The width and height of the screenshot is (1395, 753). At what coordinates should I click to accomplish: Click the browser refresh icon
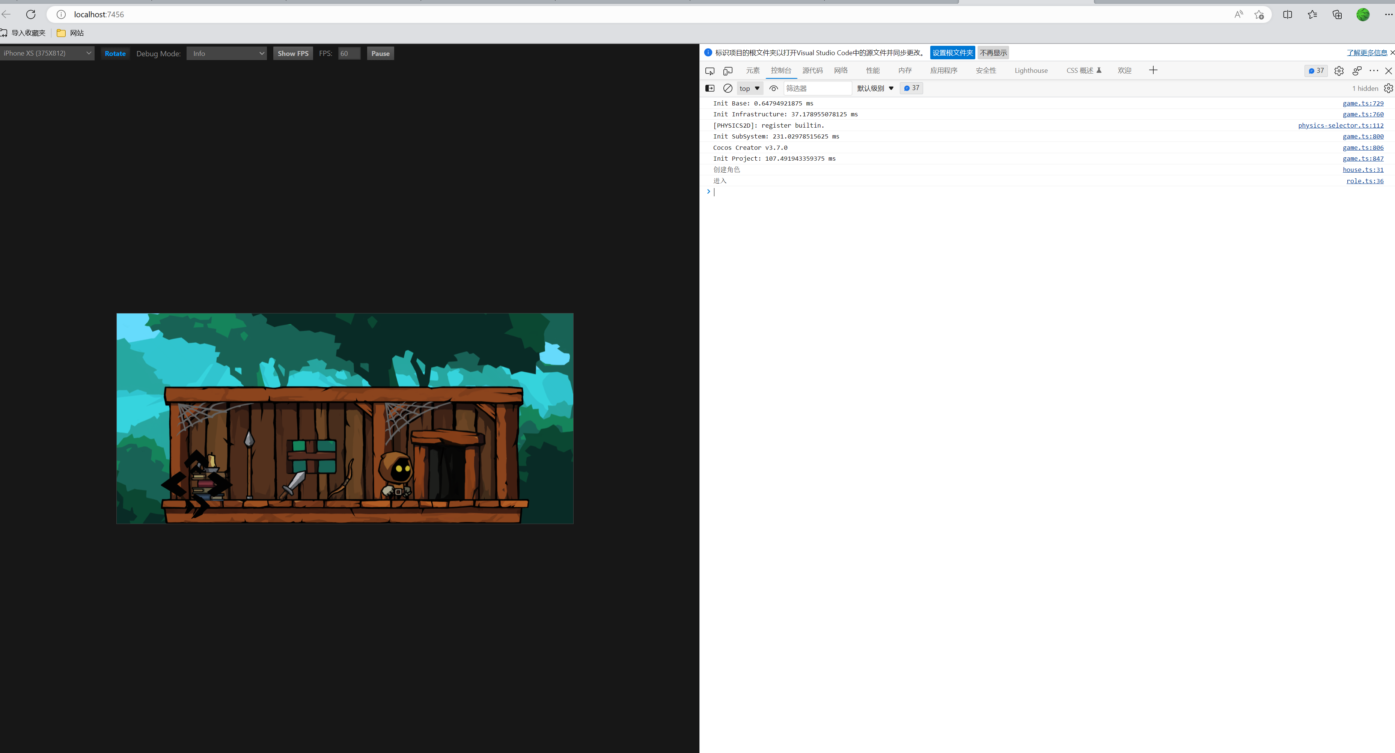pyautogui.click(x=31, y=15)
